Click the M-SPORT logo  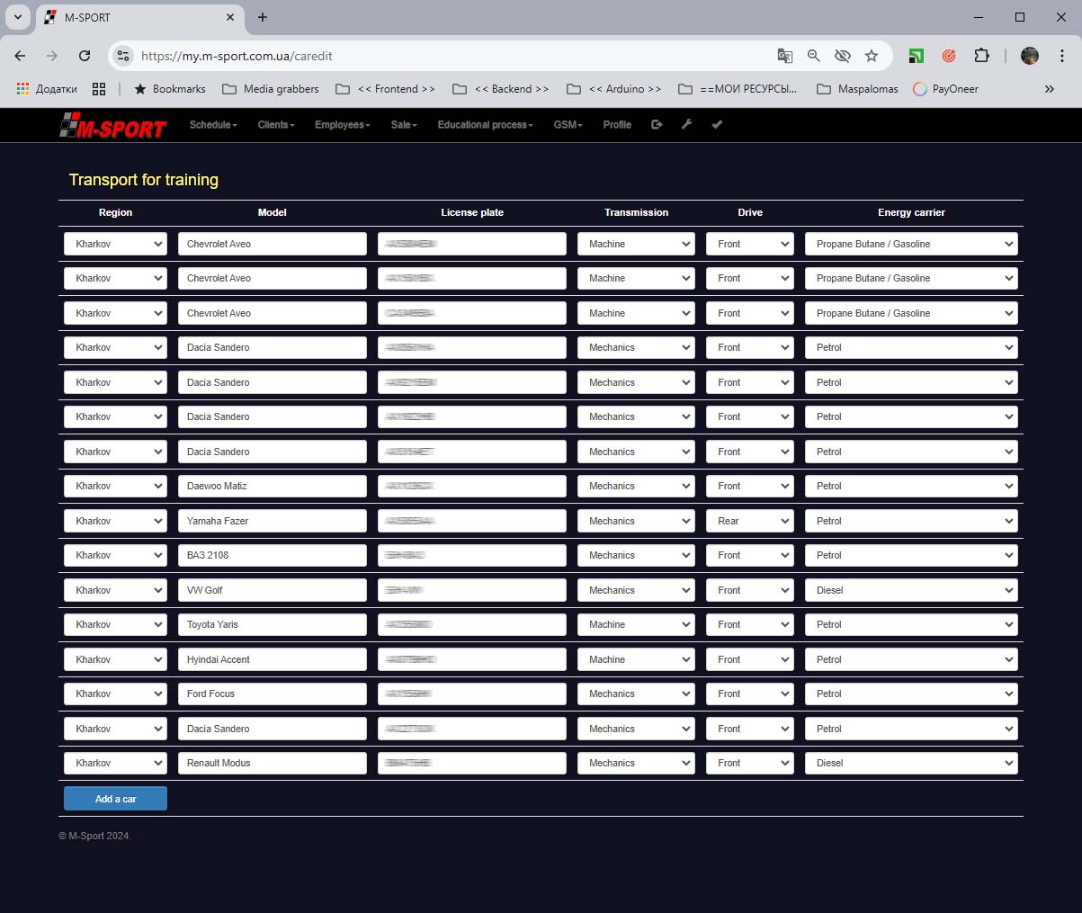[x=112, y=127]
